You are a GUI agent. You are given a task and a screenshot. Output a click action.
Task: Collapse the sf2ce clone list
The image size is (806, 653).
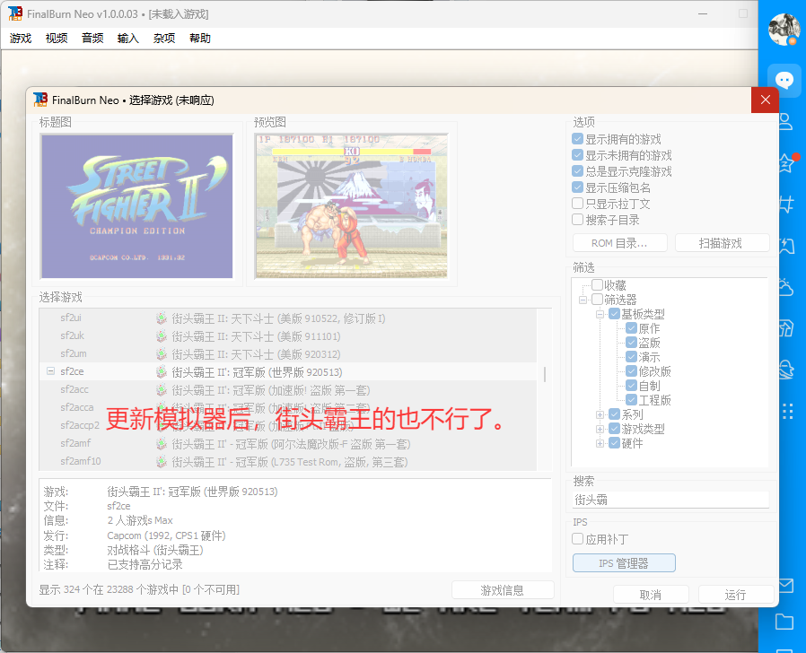[x=50, y=371]
